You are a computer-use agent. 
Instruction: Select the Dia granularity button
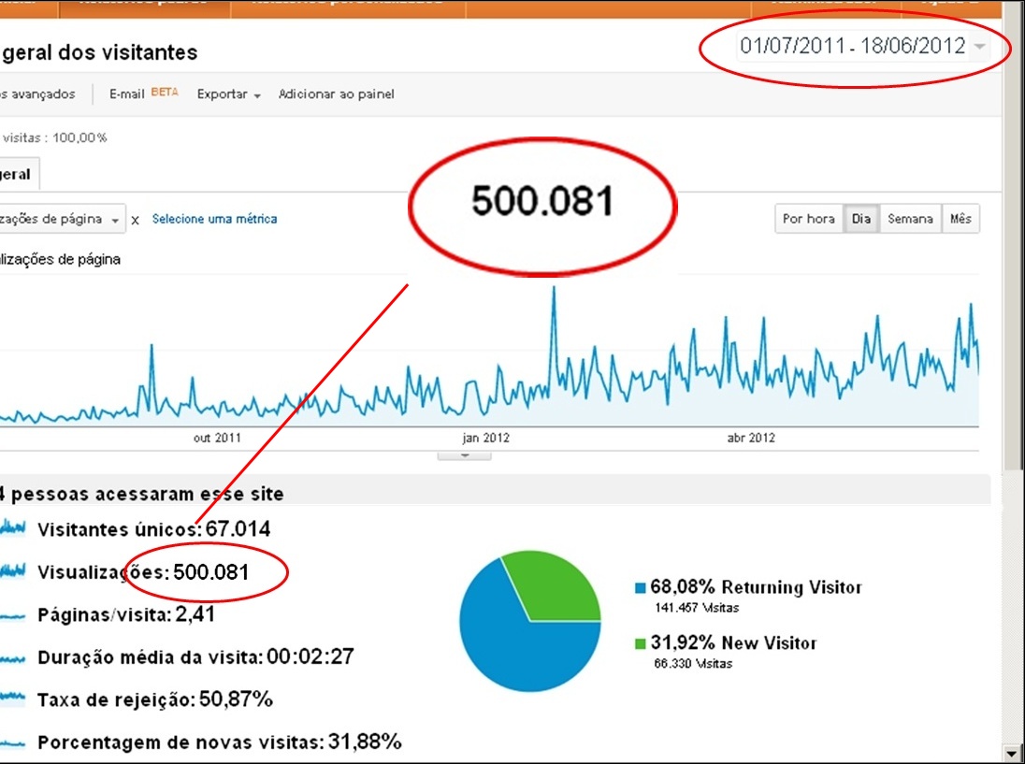861,219
